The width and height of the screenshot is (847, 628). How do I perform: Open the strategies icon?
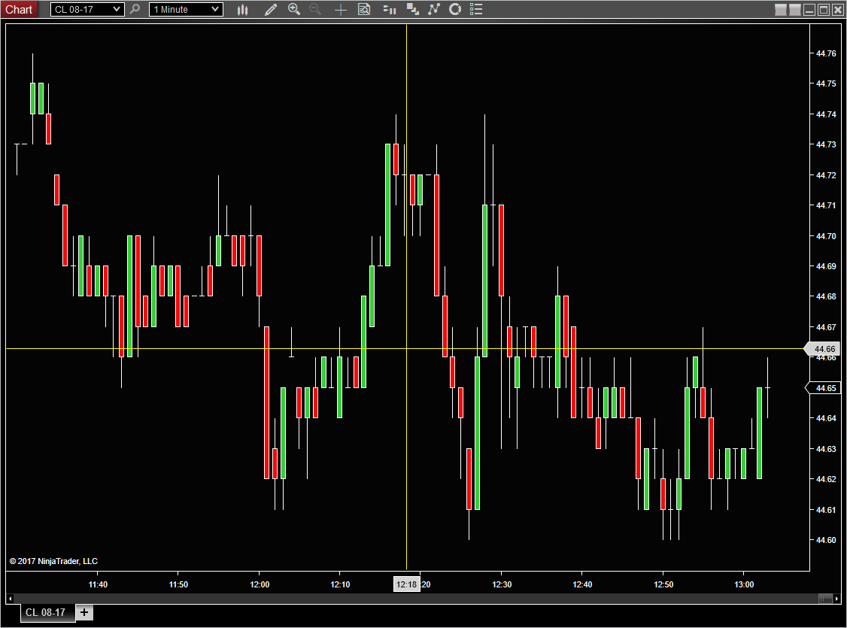[455, 9]
